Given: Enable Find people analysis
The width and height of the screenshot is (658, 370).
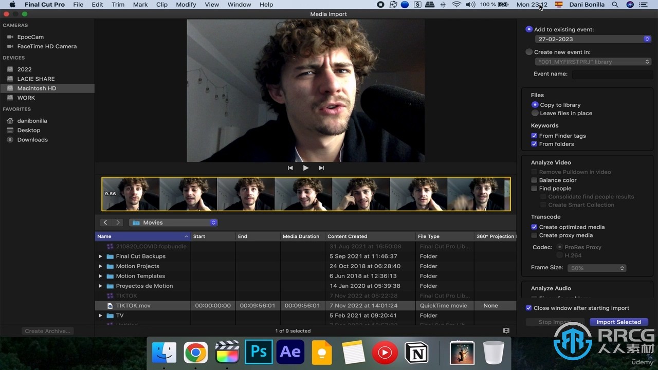Looking at the screenshot, I should 534,189.
